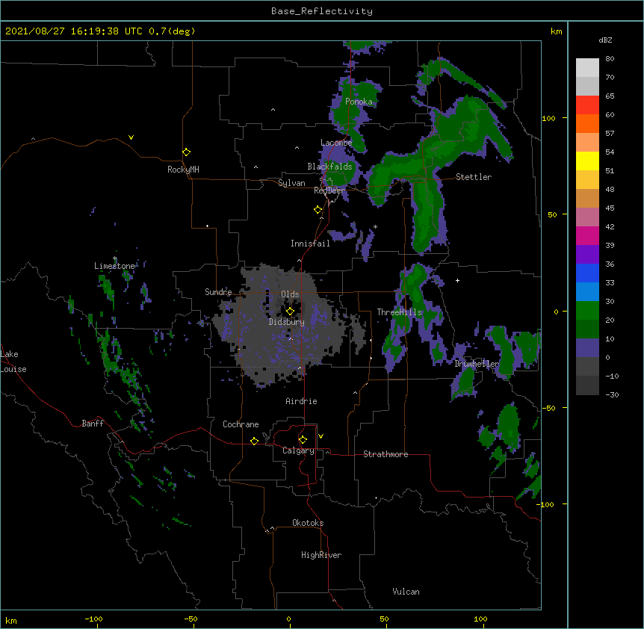
Task: Click the -50 tick on the vertical axis
Action: click(x=548, y=408)
